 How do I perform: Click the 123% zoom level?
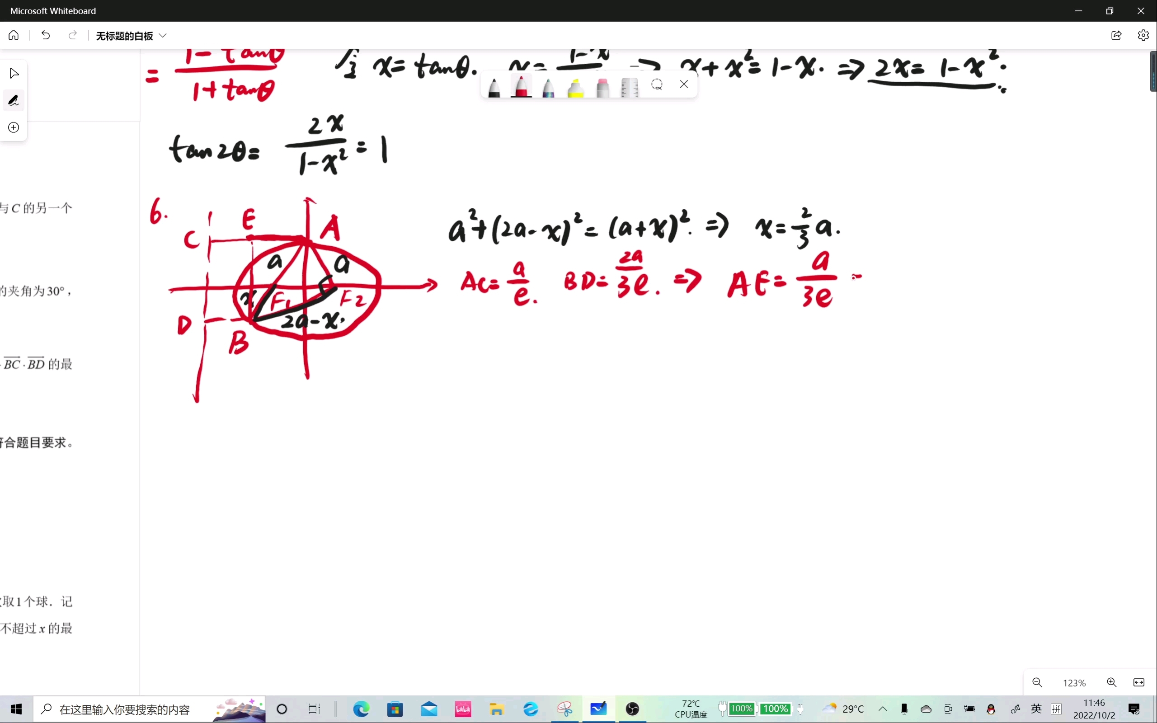click(1074, 683)
